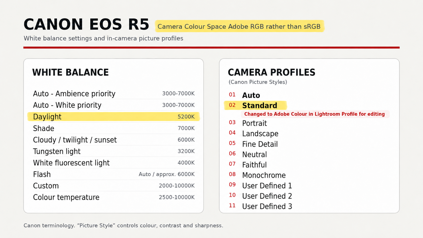The image size is (423, 238).
Task: Click the '6000K' value for Cloudy
Action: point(186,140)
